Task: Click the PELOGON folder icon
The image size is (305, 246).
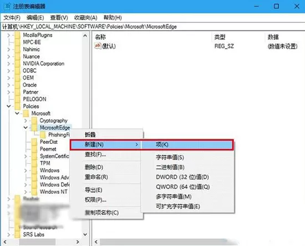Action: coord(18,99)
